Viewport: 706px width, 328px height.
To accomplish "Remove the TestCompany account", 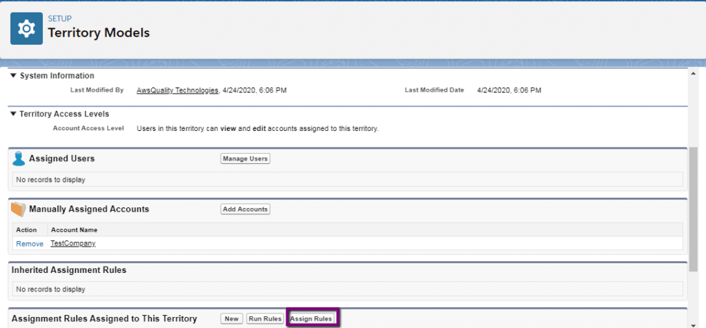I will click(30, 244).
